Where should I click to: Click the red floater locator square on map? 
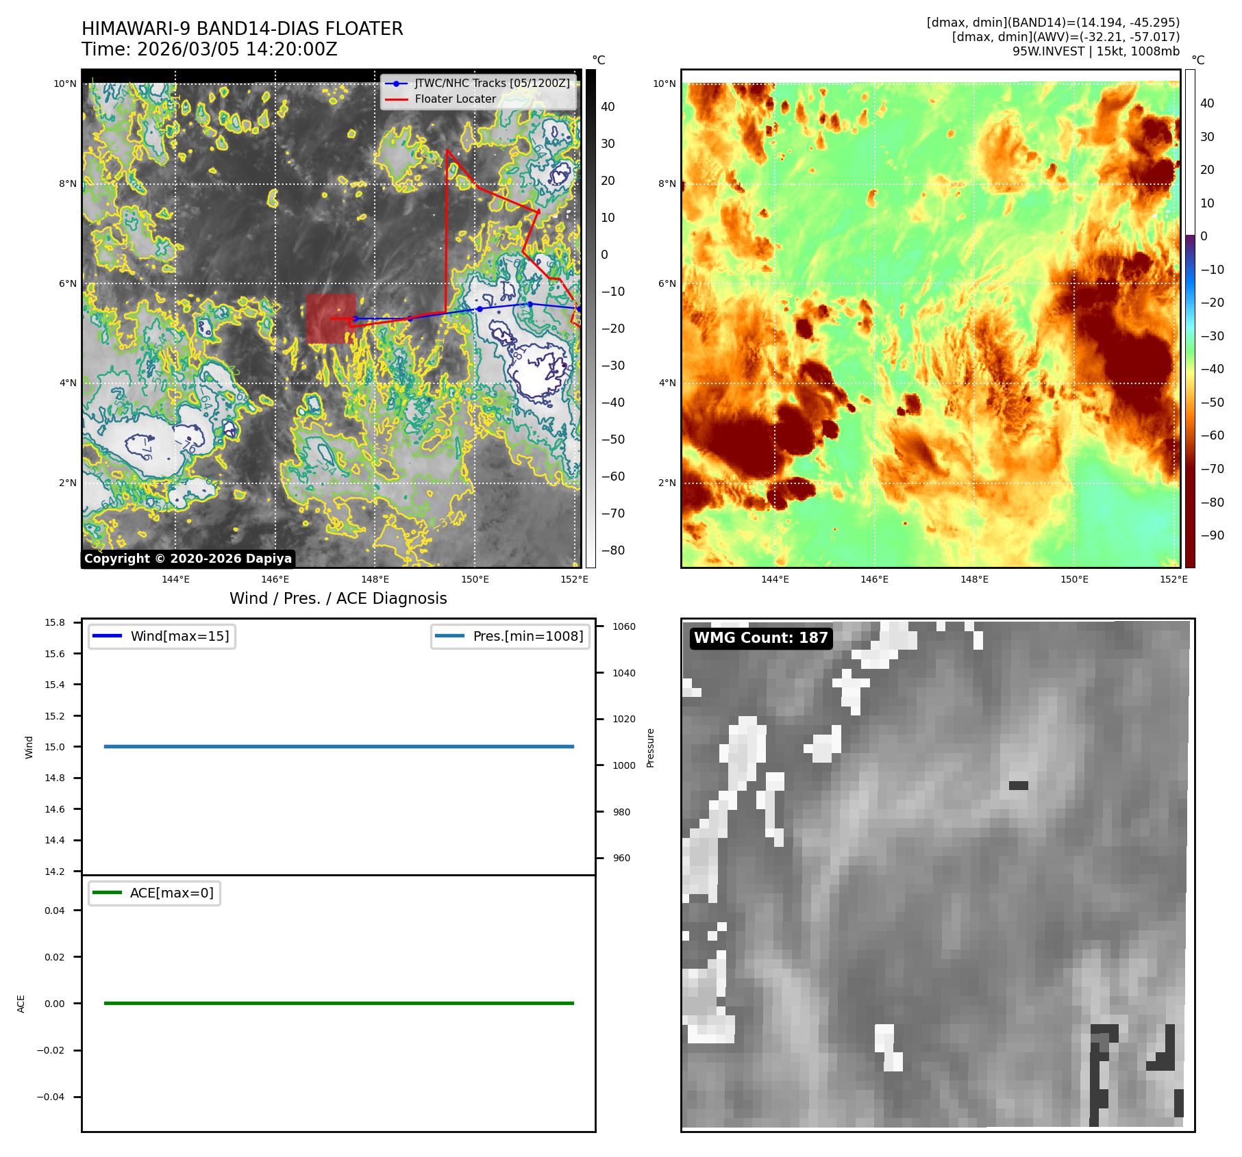click(x=331, y=318)
